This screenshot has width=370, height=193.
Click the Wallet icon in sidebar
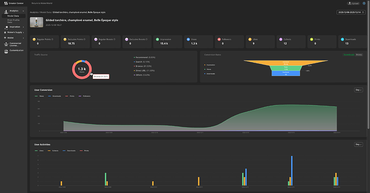click(5, 38)
